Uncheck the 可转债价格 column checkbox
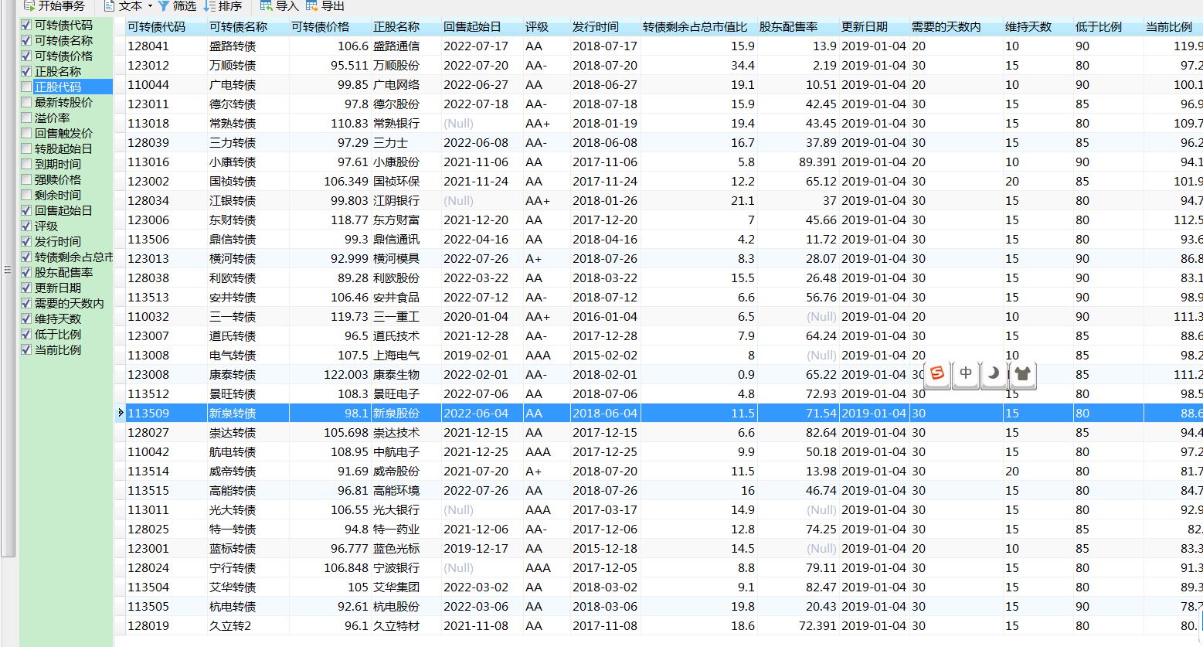Screen dimensions: 1203x647 [27, 56]
